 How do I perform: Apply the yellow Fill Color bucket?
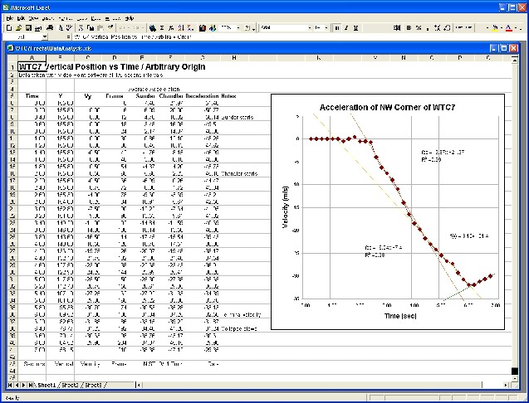pos(495,28)
